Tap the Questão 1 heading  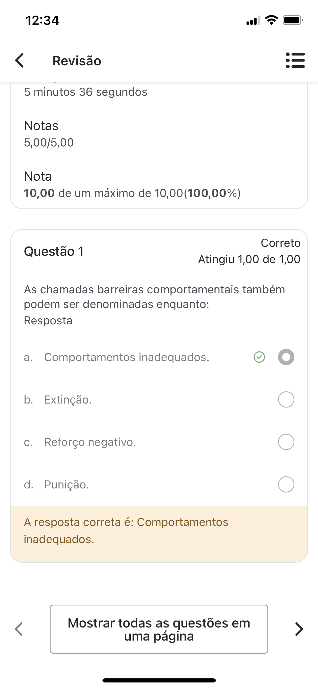point(54,251)
